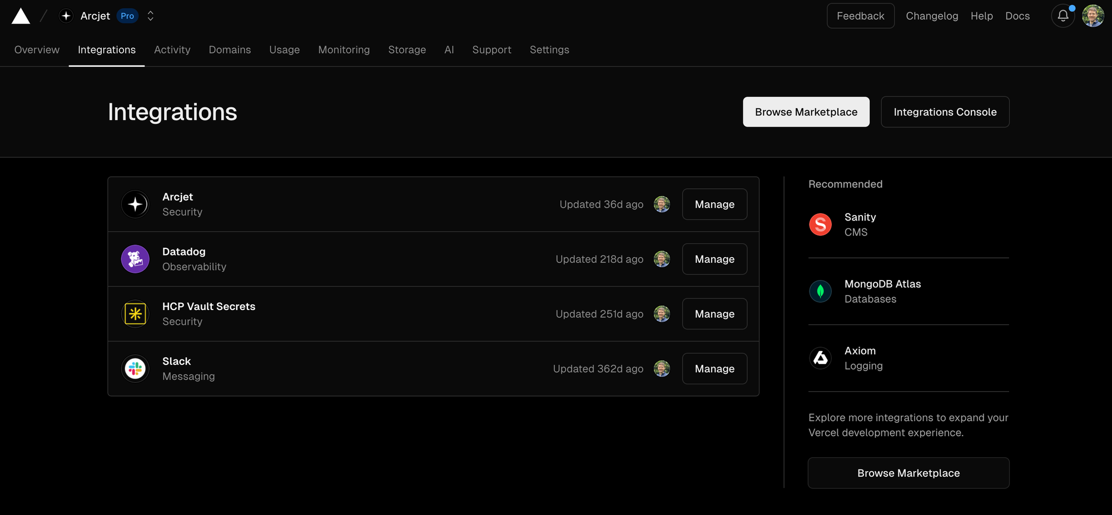Image resolution: width=1112 pixels, height=515 pixels.
Task: Open the Monitoring tab
Action: click(344, 50)
